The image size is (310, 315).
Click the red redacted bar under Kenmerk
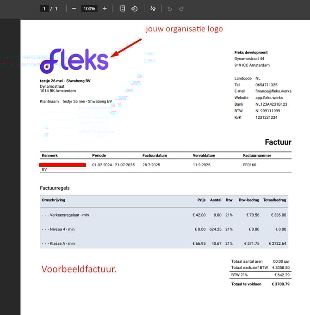62,164
